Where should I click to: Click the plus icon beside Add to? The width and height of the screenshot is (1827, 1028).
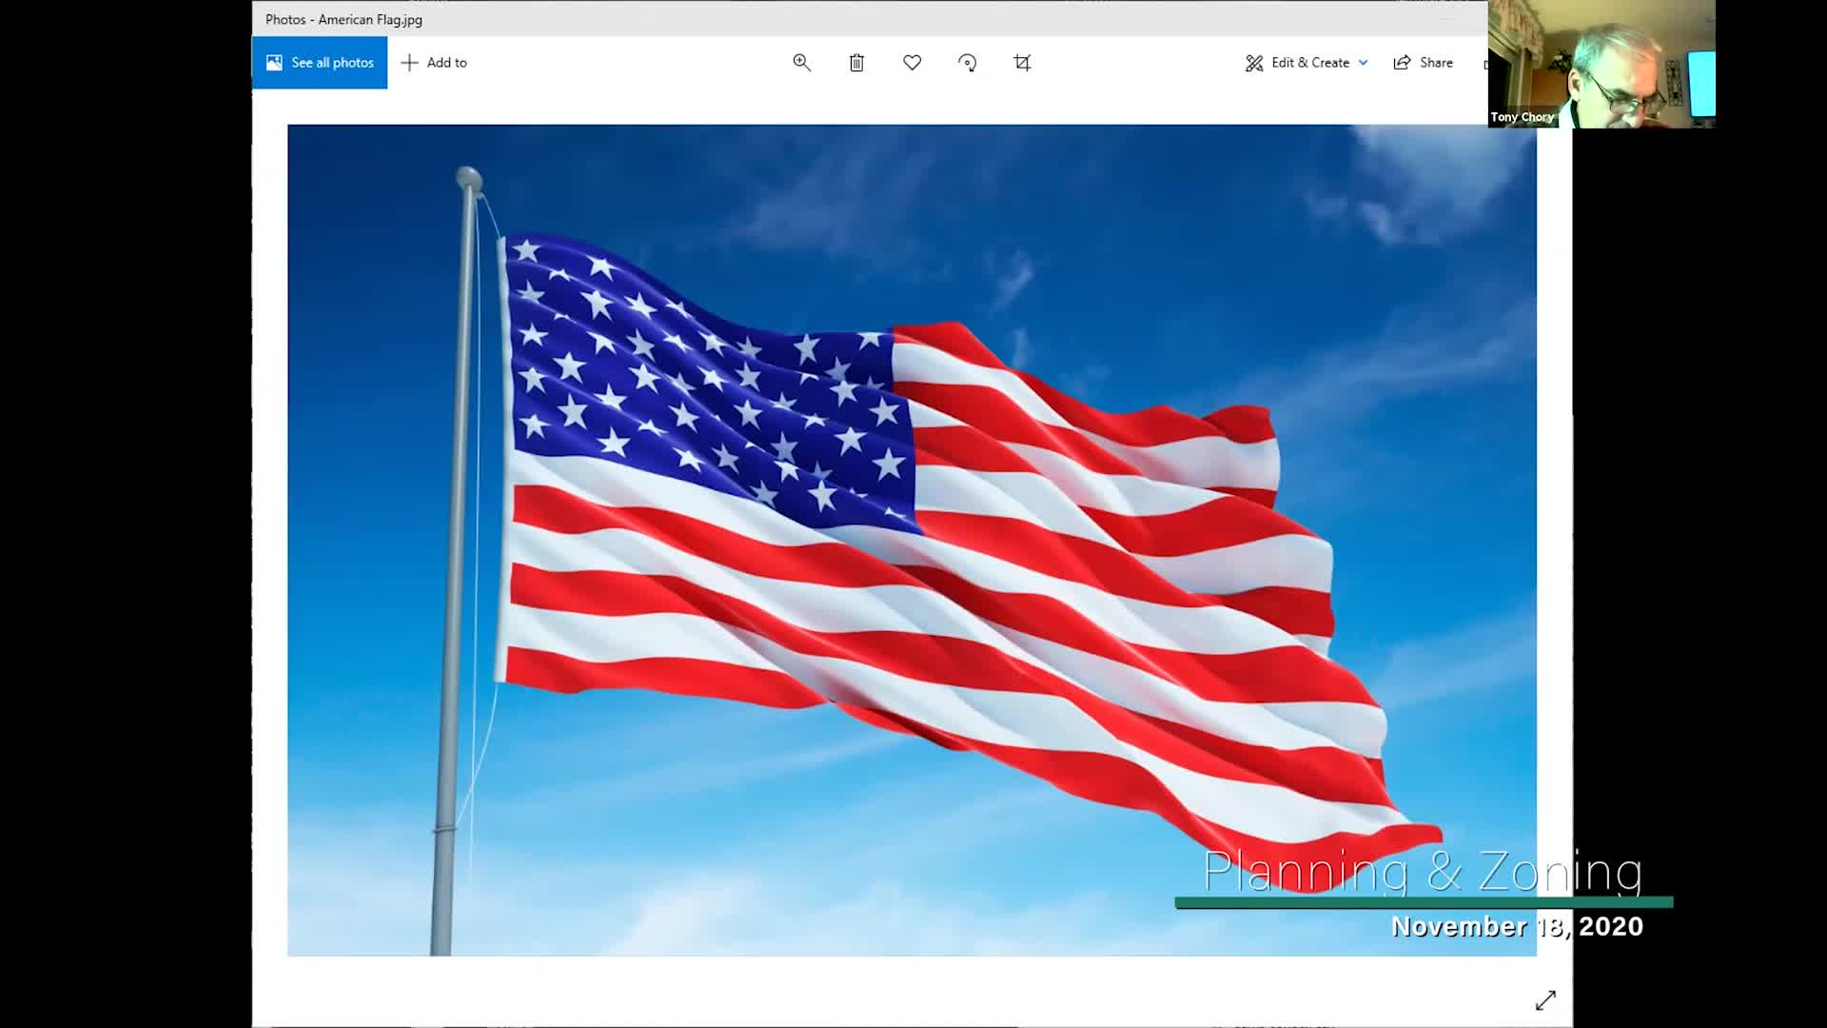pyautogui.click(x=409, y=63)
